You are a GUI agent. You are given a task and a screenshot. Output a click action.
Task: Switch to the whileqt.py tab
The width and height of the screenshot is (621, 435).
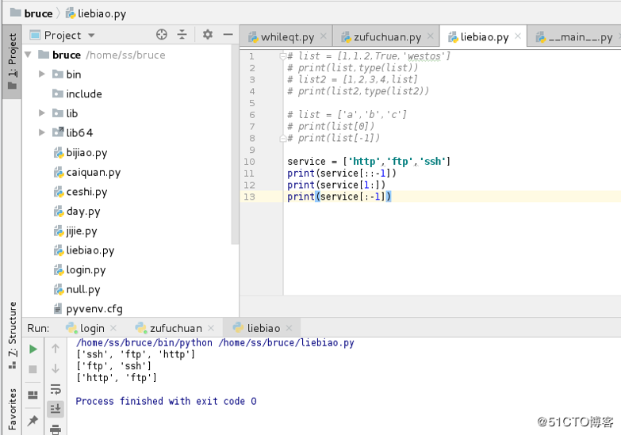[x=287, y=36]
